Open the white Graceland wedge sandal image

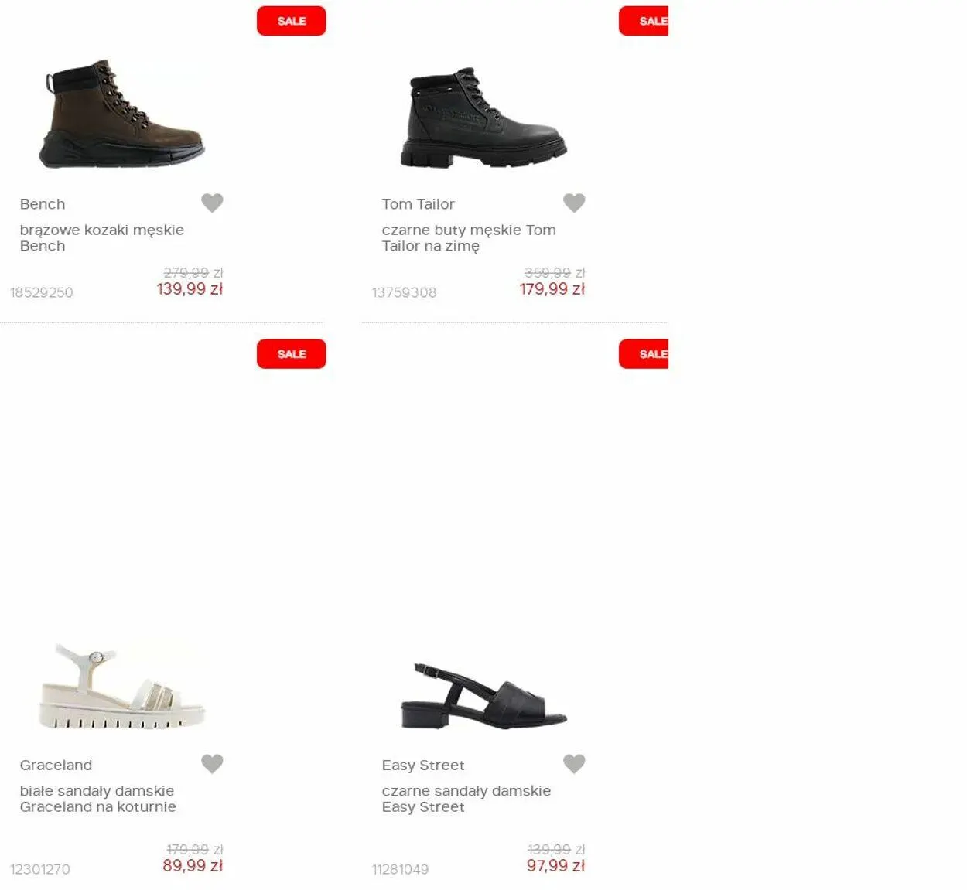click(122, 686)
